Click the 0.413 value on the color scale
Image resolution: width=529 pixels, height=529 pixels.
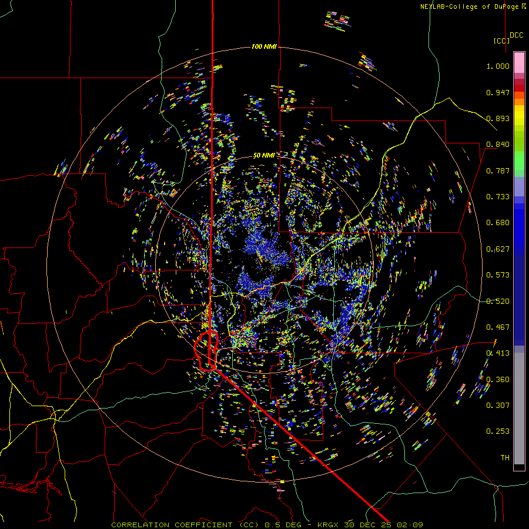coord(498,353)
